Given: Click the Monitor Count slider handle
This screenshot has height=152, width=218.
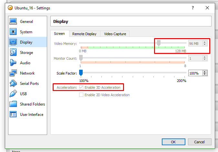Looking at the screenshot, I should pos(81,58).
